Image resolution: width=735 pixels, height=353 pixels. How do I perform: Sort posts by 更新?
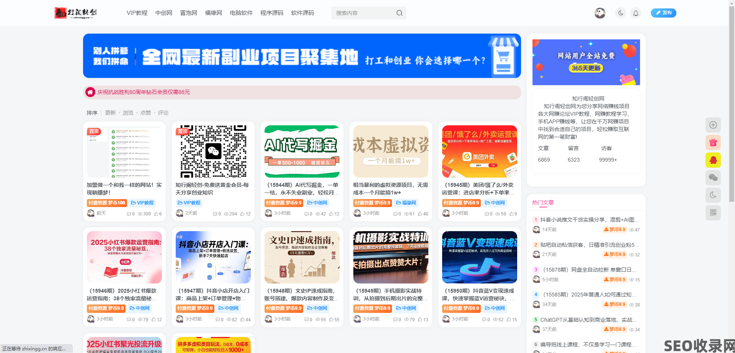coord(110,113)
